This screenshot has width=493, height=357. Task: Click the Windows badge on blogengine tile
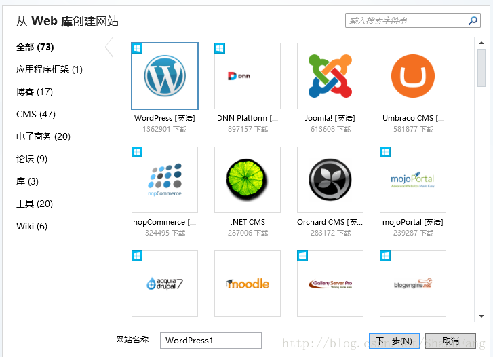coord(385,256)
